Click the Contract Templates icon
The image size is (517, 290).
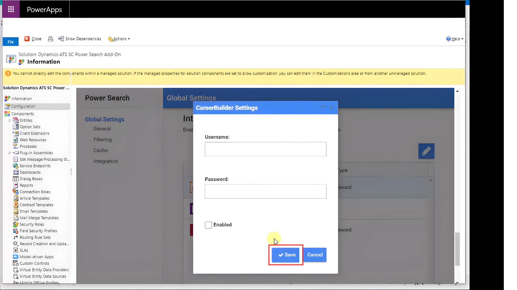[16, 205]
